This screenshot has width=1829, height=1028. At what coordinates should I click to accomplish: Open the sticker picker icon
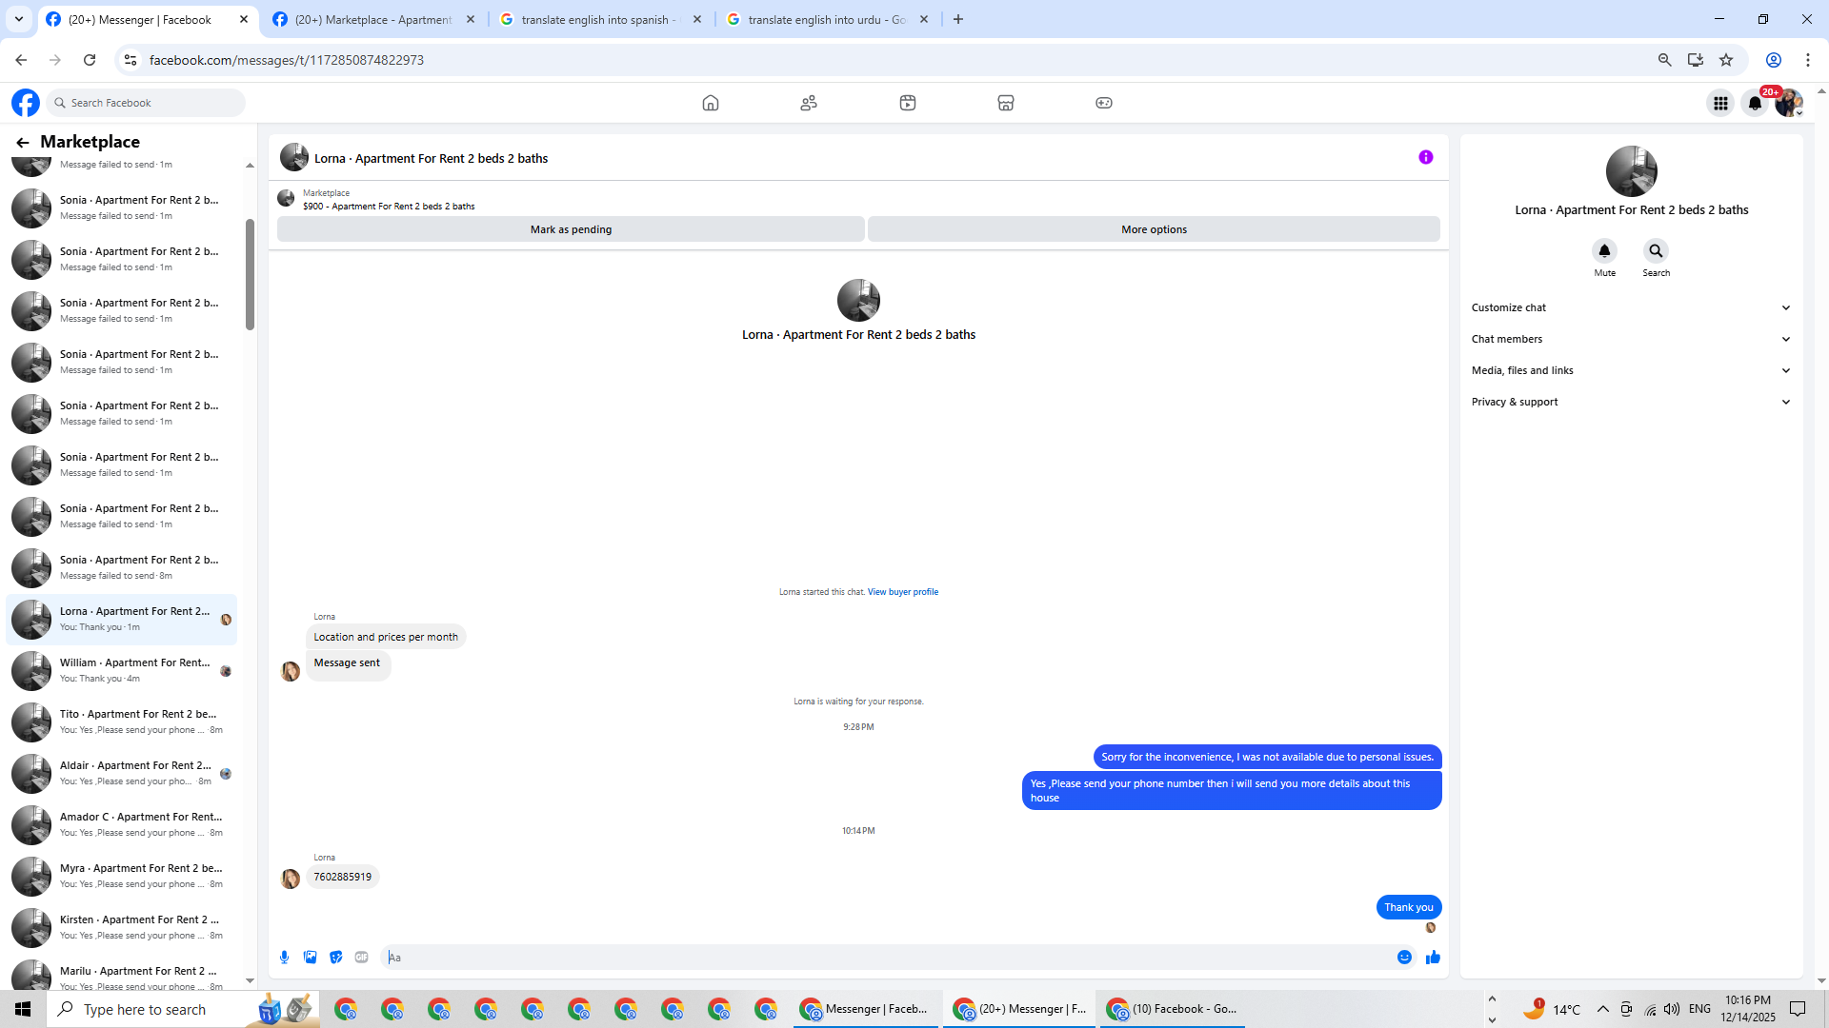coord(335,958)
